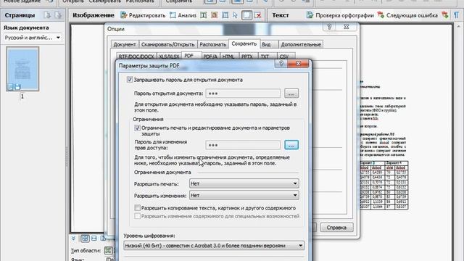Click the delete area icon with red X
Screen dimensions: 464x261
pyautogui.click(x=258, y=15)
